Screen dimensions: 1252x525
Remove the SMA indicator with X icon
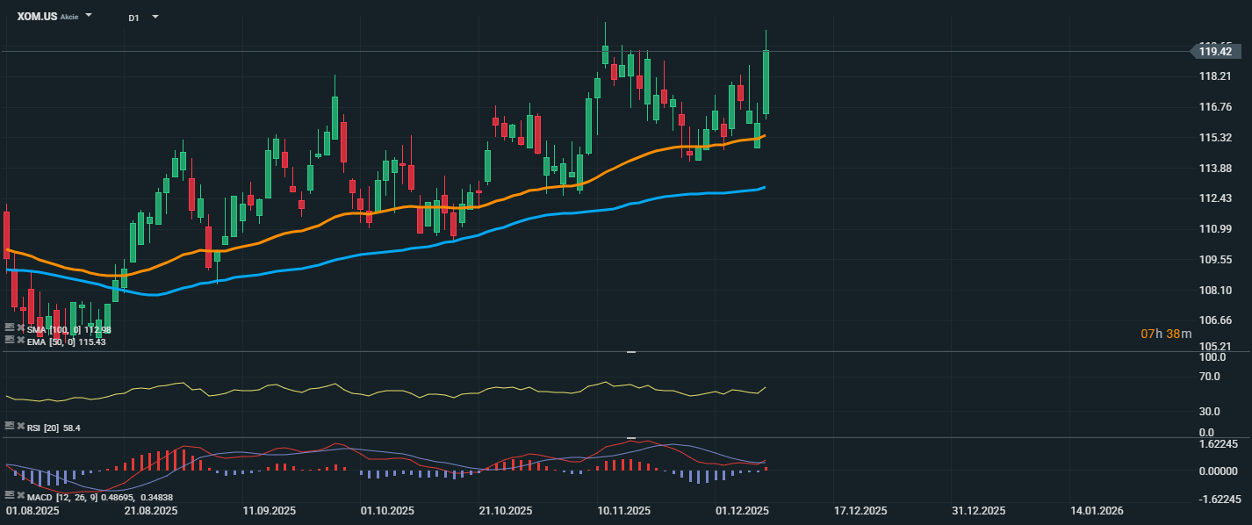pyautogui.click(x=20, y=328)
